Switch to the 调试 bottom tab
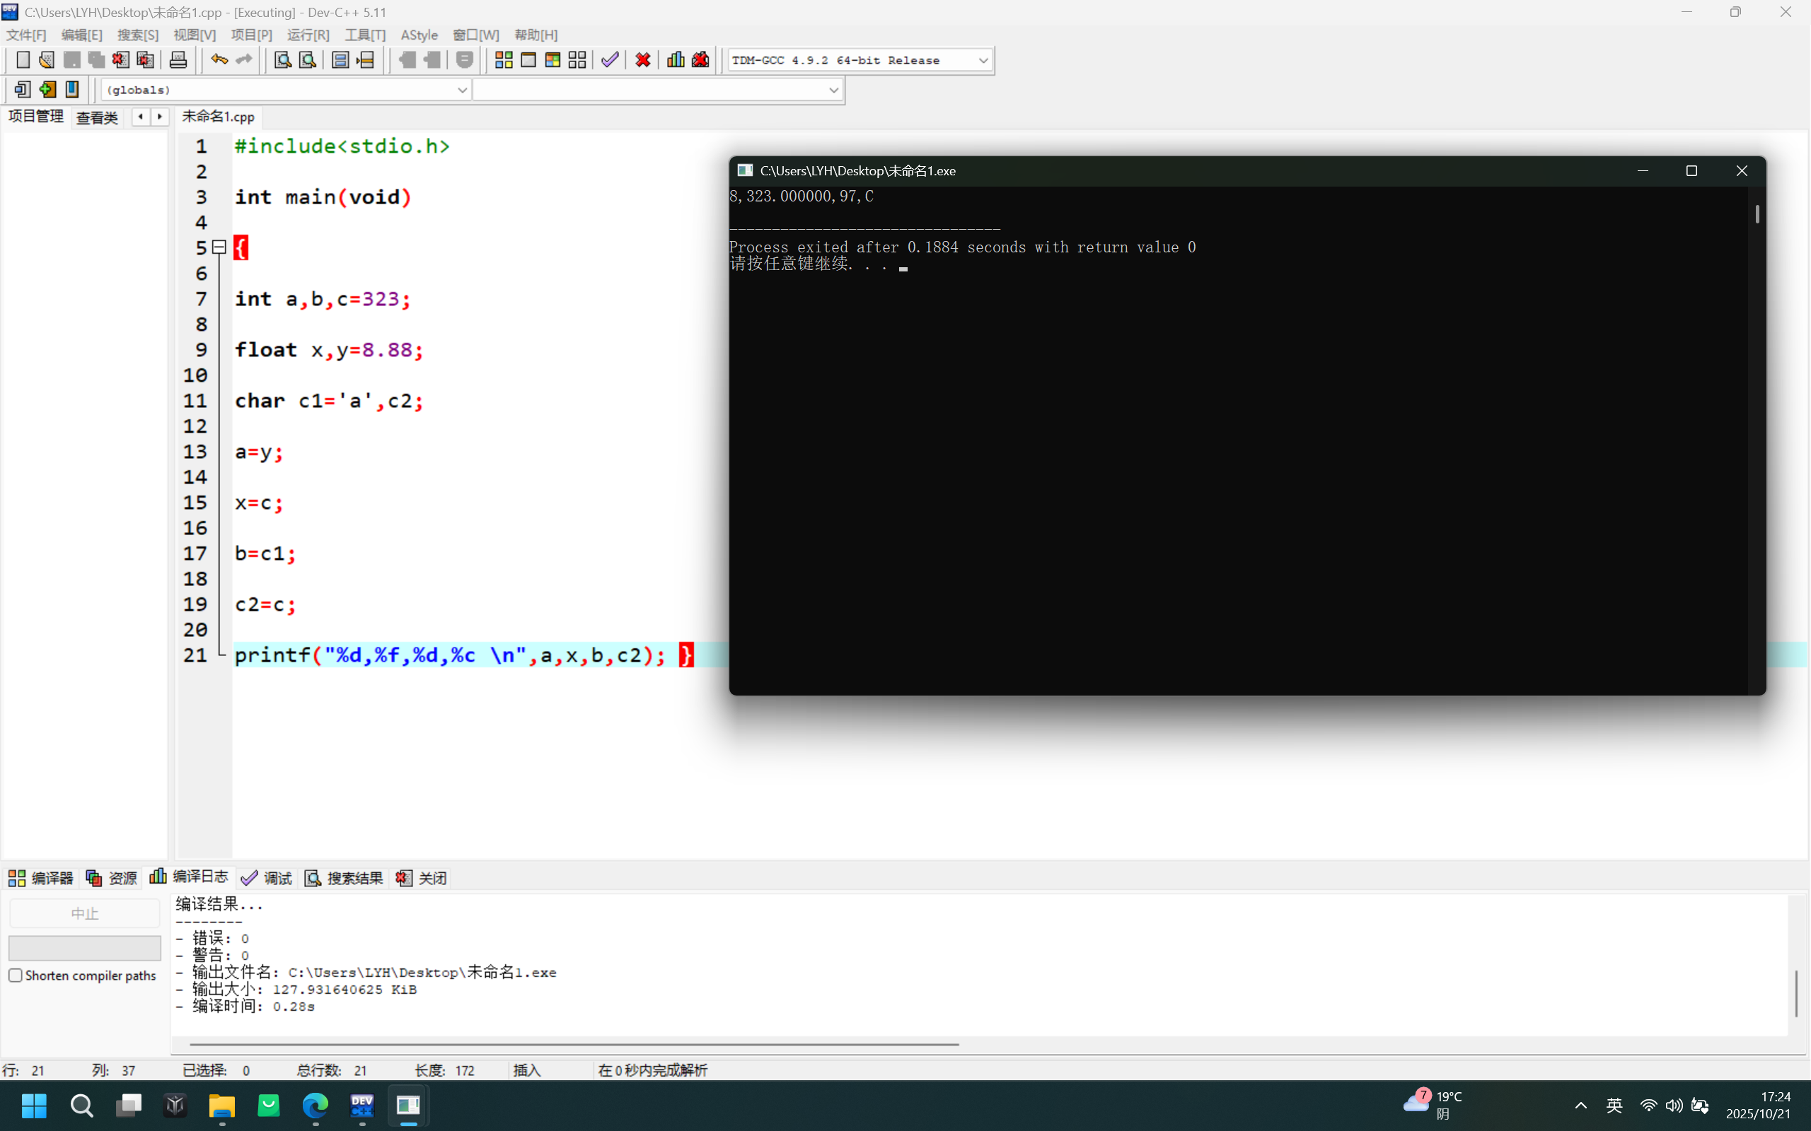Image resolution: width=1811 pixels, height=1131 pixels. coord(267,877)
